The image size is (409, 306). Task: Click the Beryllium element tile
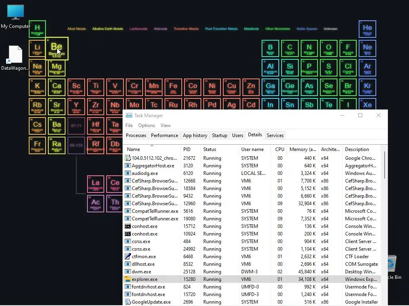coord(57,48)
